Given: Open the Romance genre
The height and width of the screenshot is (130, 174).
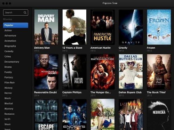Looking at the screenshot, I should click(x=9, y=114).
